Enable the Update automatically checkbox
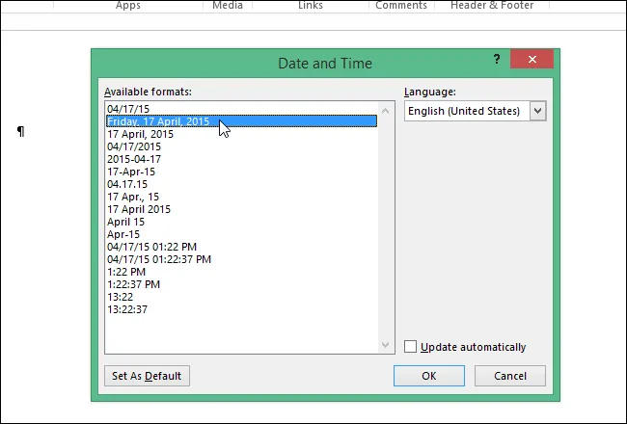The image size is (627, 424). coord(410,347)
